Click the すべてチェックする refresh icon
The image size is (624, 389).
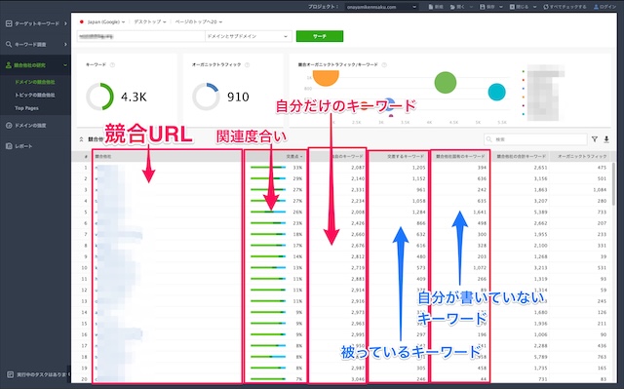546,7
